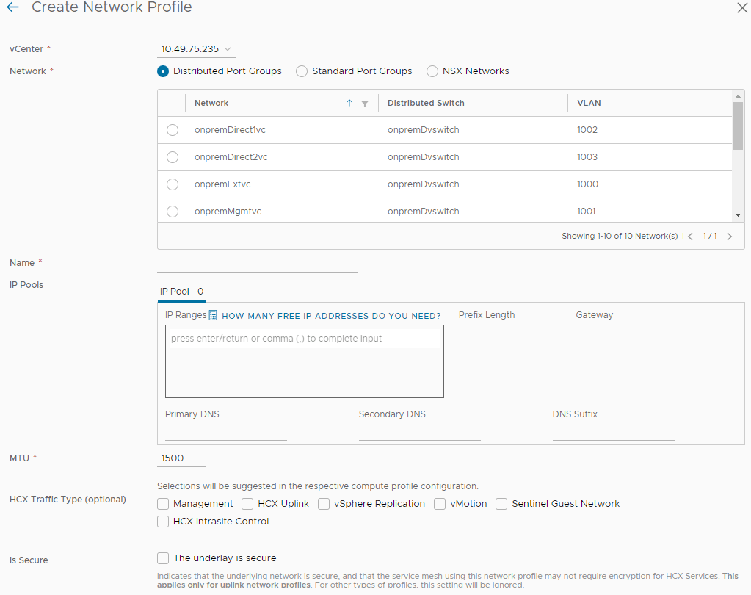Enable the Management traffic type

(163, 504)
